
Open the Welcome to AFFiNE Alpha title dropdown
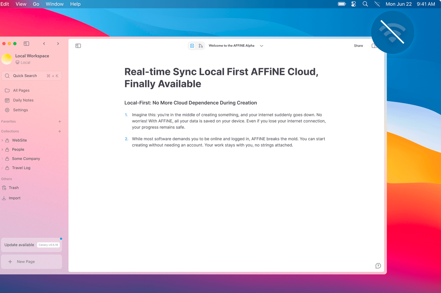point(261,45)
